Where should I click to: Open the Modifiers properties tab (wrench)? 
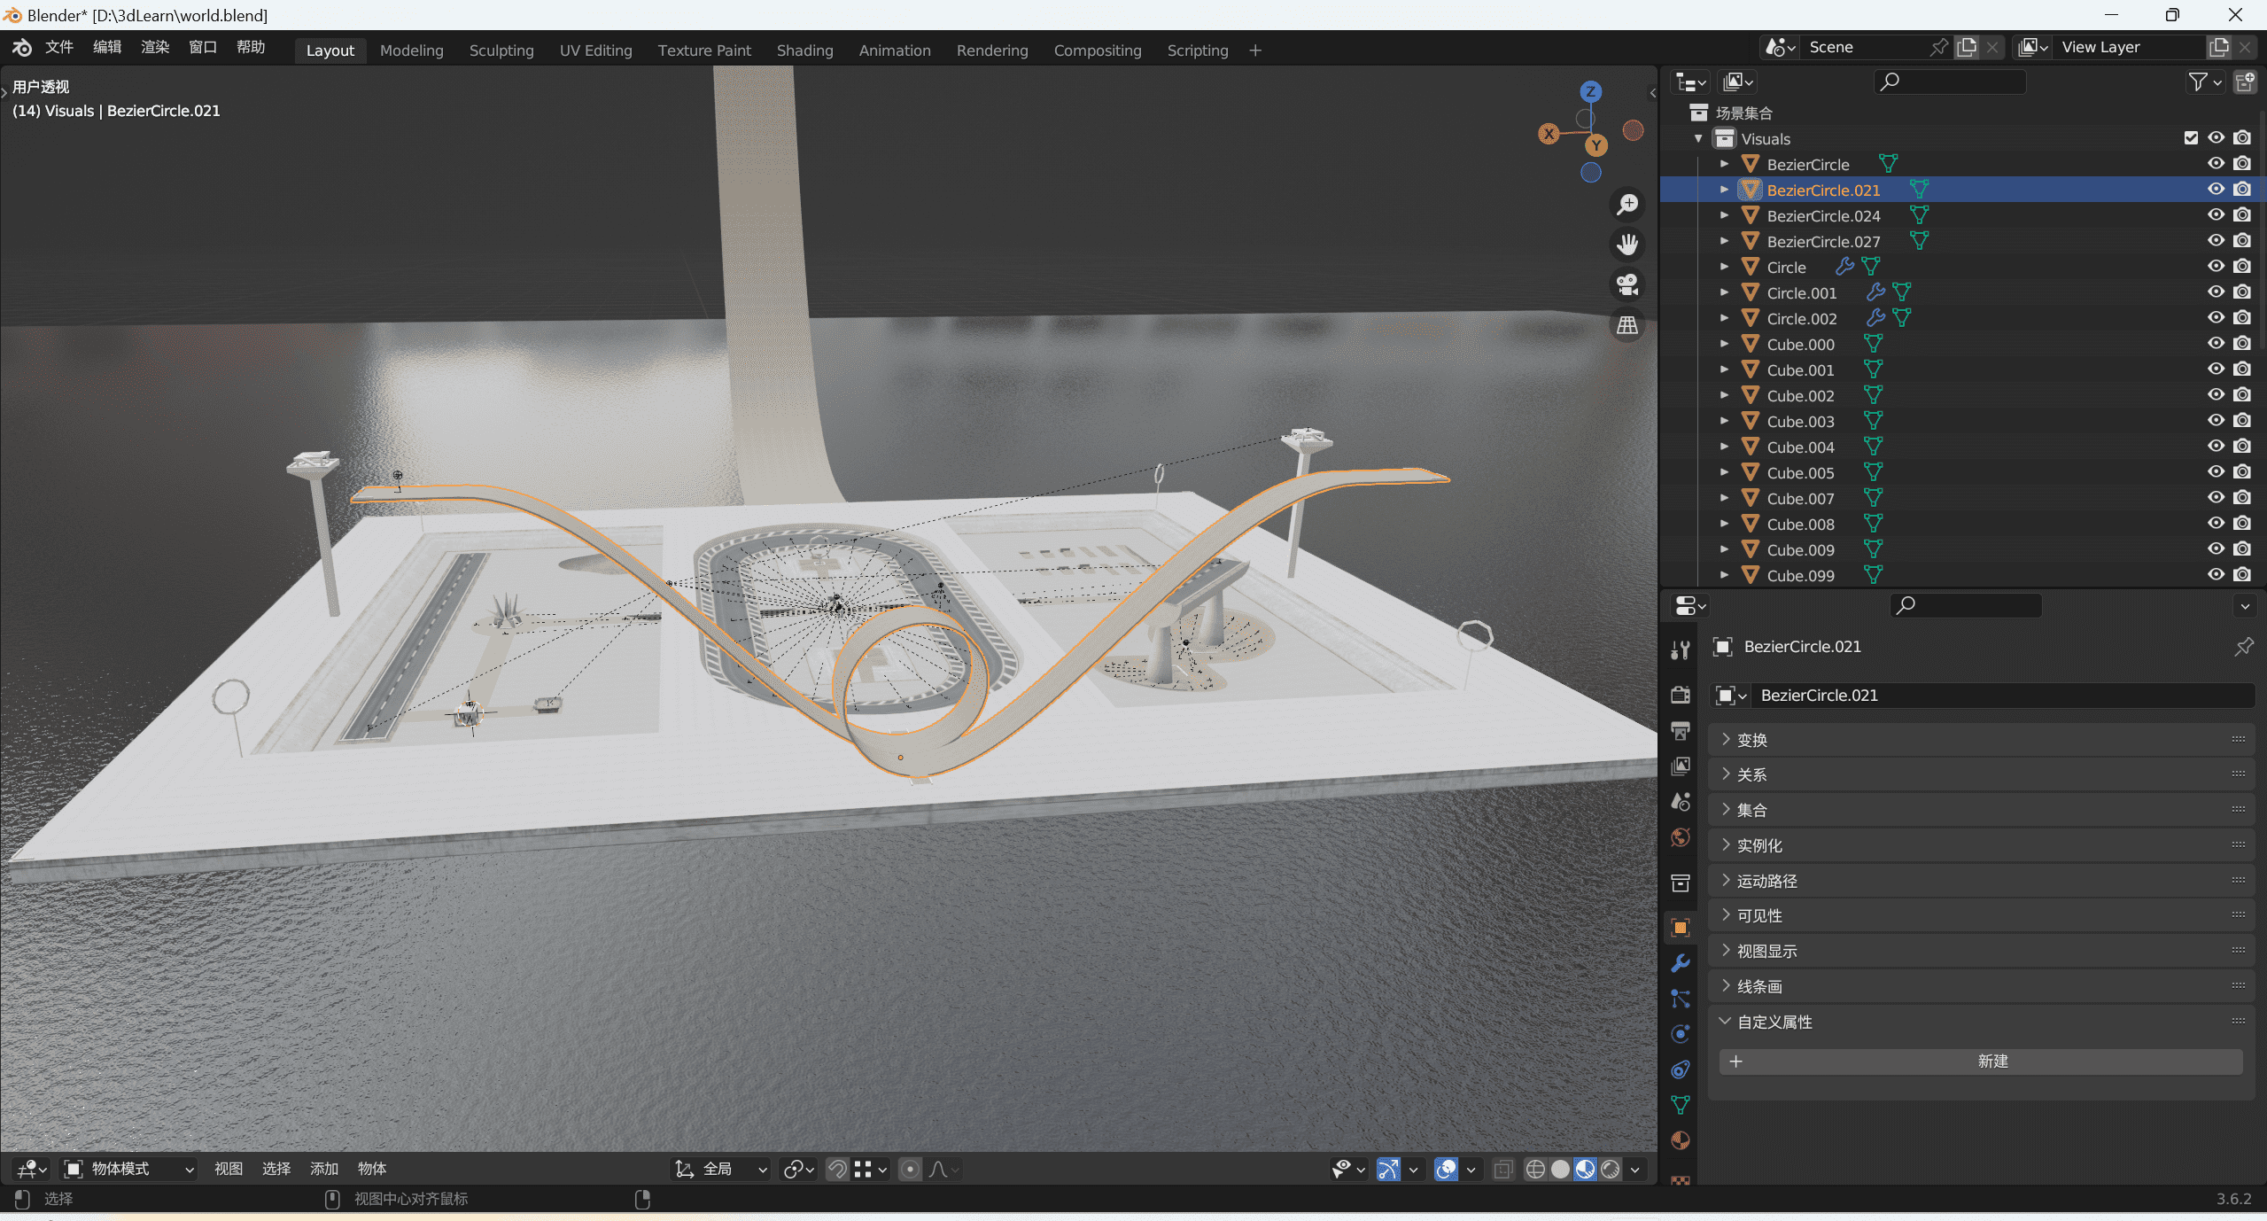tap(1681, 963)
